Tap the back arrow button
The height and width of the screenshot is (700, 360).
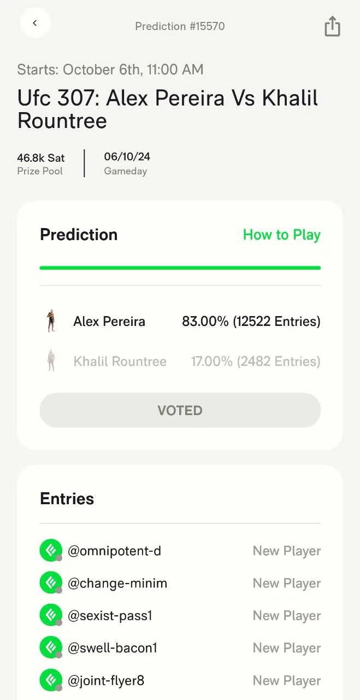(35, 23)
